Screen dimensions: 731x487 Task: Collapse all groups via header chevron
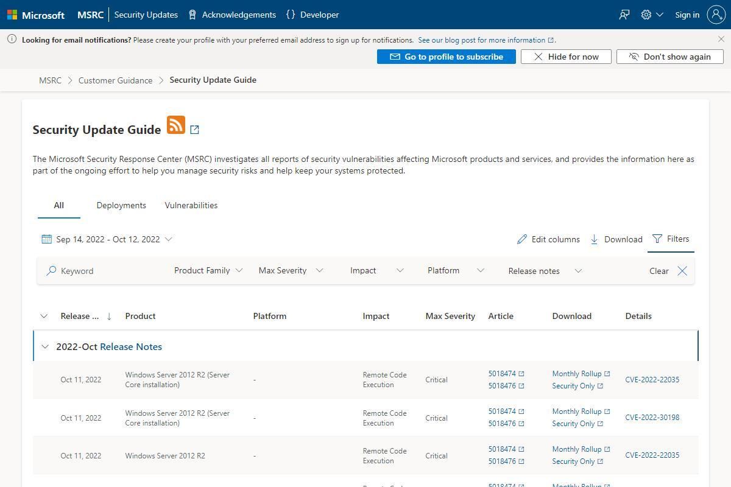click(44, 316)
